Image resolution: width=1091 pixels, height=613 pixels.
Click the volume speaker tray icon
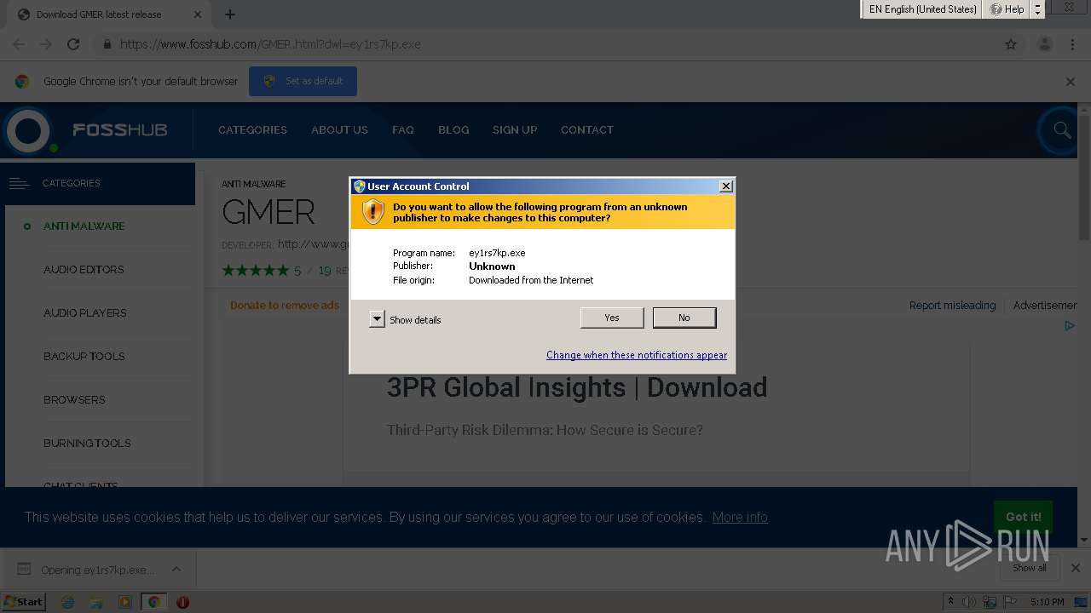970,602
